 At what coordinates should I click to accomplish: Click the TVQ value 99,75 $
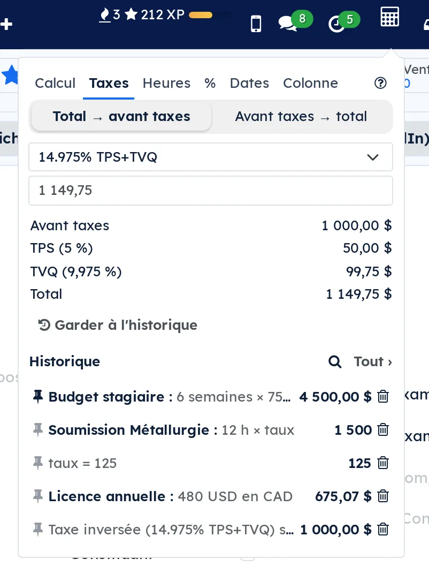(369, 271)
